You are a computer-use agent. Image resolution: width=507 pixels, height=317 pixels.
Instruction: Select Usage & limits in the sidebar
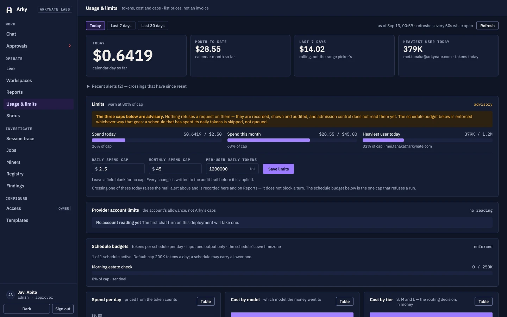pos(38,104)
